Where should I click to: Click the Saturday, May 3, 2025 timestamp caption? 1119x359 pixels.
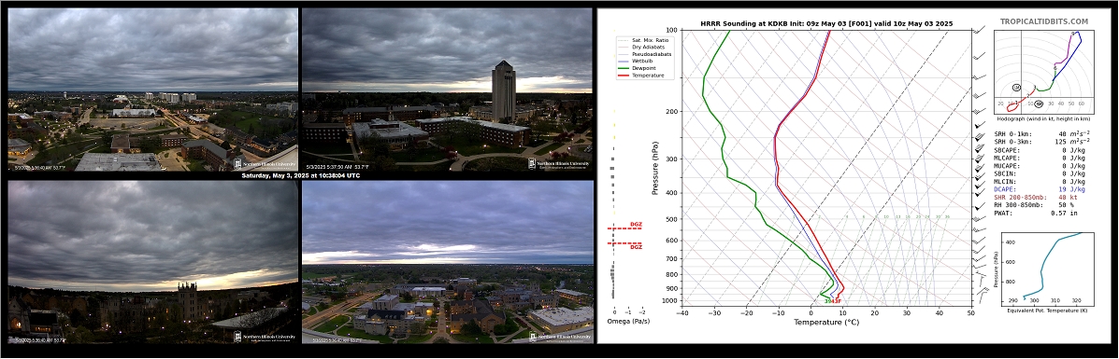click(x=300, y=175)
